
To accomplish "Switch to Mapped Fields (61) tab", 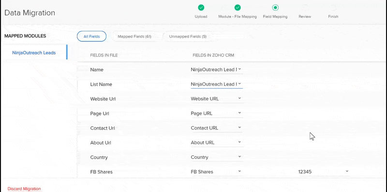I will [x=134, y=37].
